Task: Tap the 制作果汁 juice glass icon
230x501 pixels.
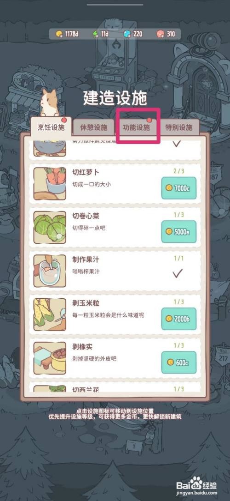Action: 50,271
